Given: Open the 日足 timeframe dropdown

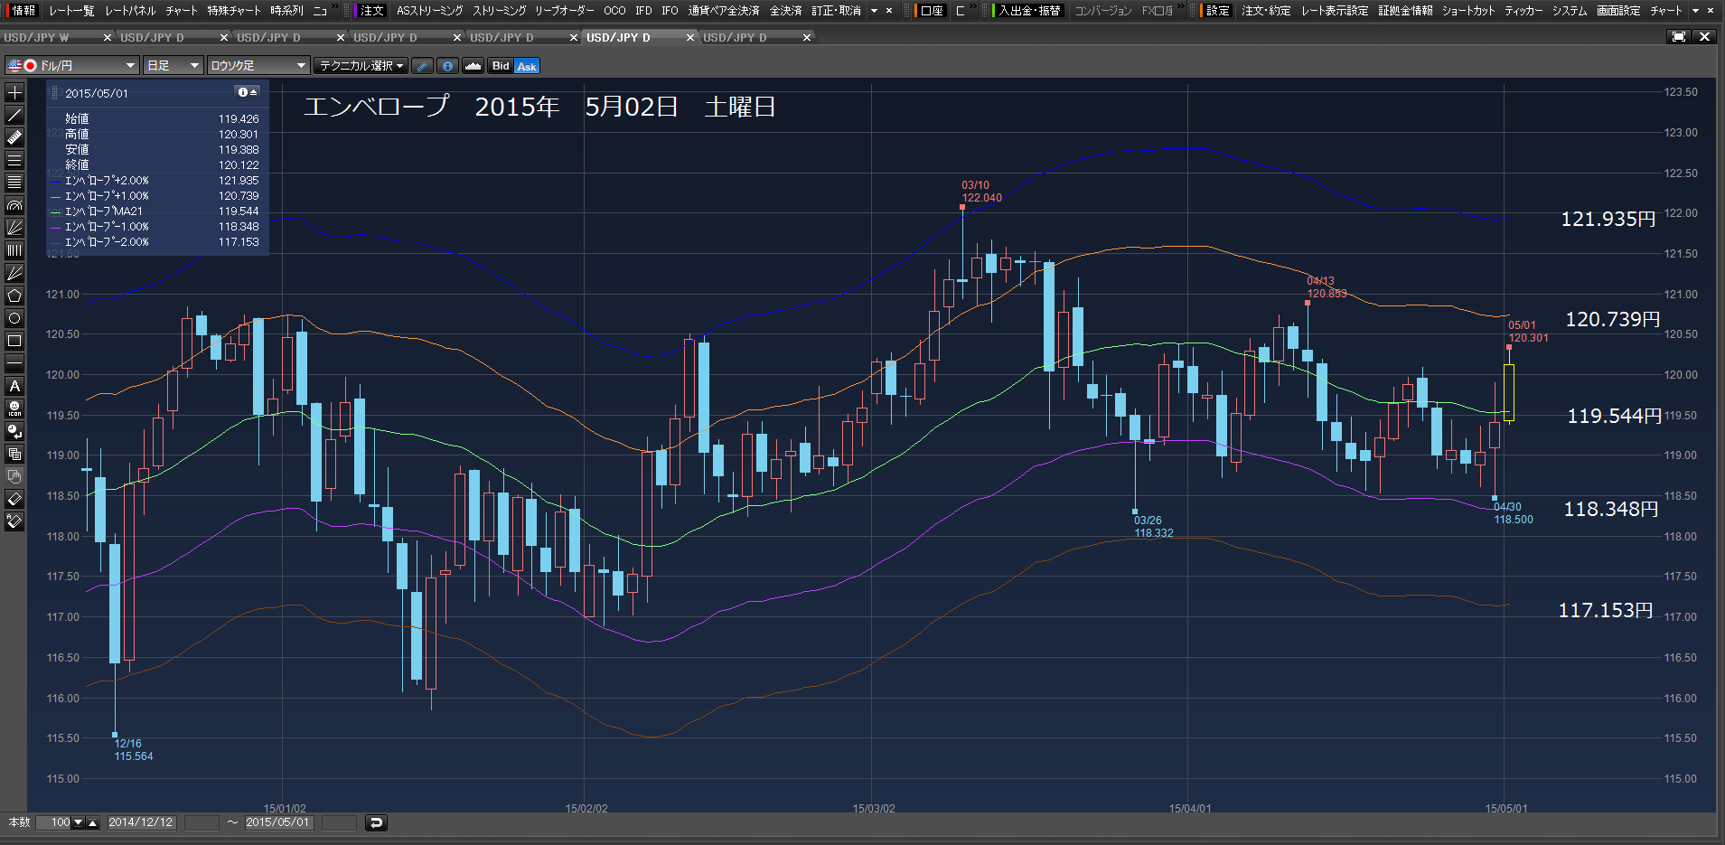Looking at the screenshot, I should pos(173,66).
